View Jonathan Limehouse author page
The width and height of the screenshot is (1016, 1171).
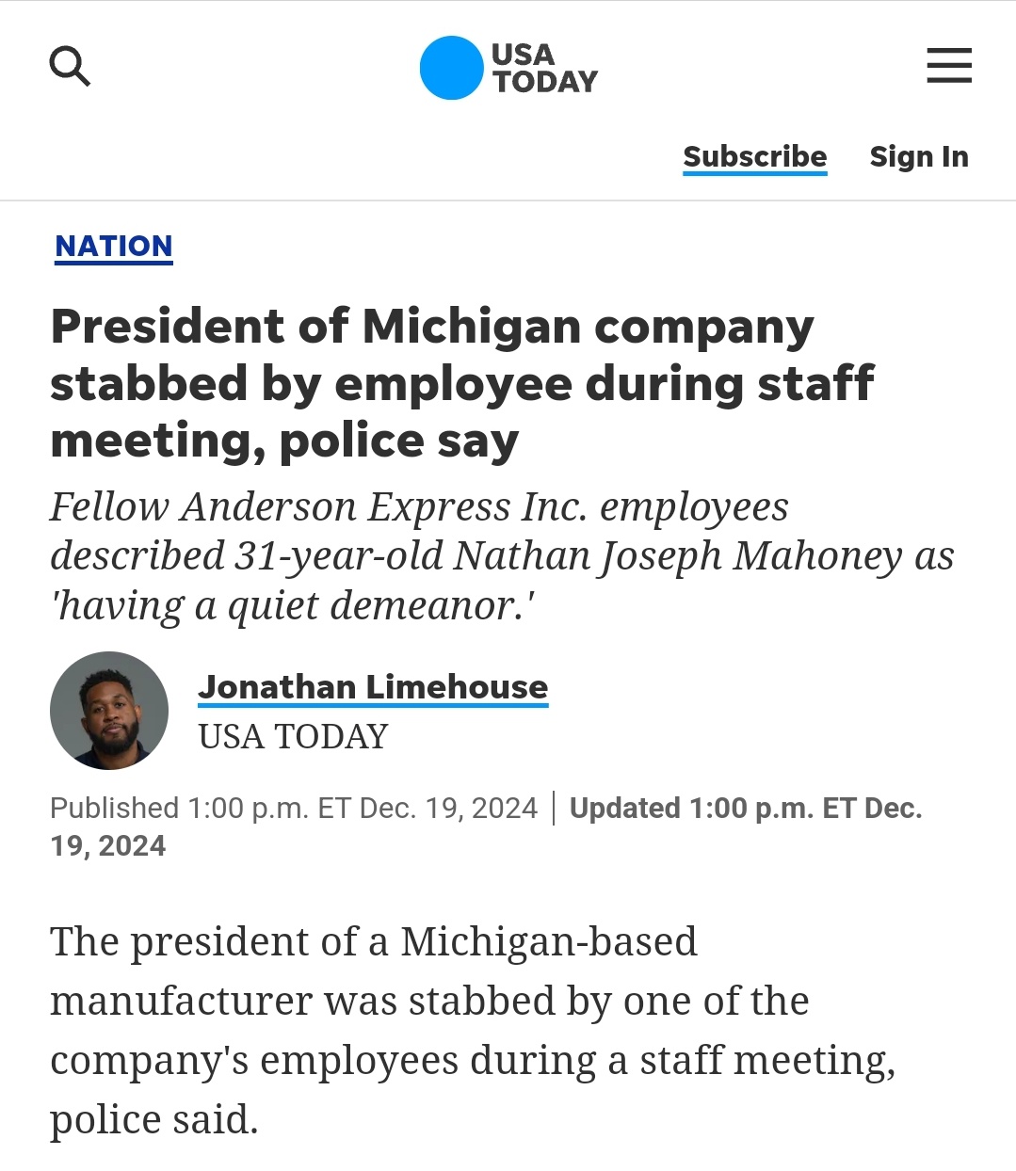[x=373, y=687]
